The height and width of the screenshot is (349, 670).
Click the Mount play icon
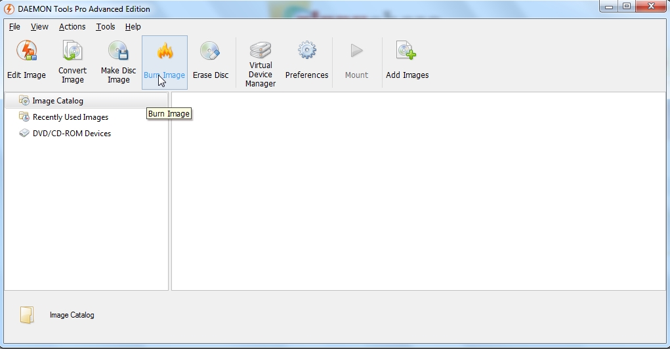tap(356, 50)
